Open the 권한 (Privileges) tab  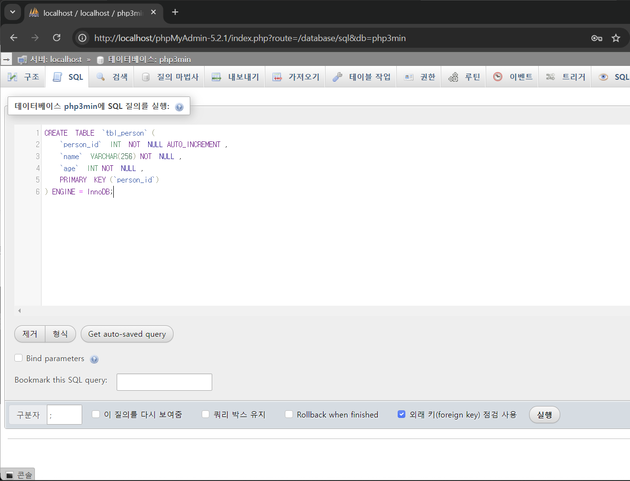tap(419, 77)
